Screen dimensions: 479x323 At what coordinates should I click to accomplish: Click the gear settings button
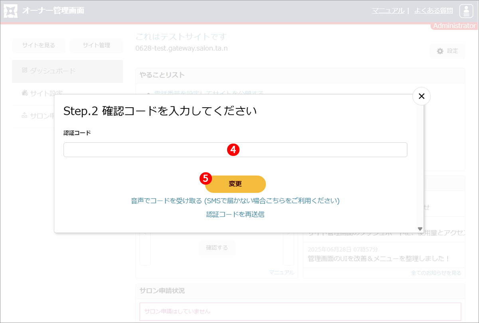click(447, 51)
